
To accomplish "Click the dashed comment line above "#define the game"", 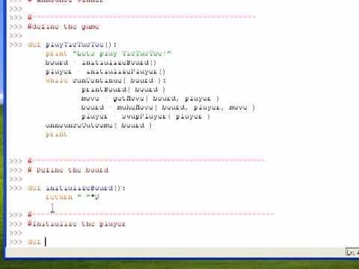I will tap(141, 17).
